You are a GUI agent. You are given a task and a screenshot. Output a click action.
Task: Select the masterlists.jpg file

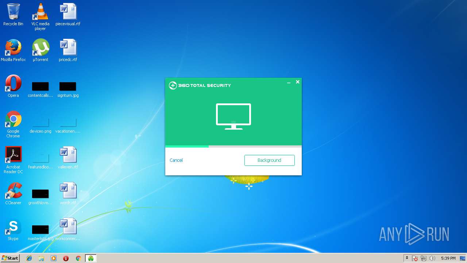[40, 233]
